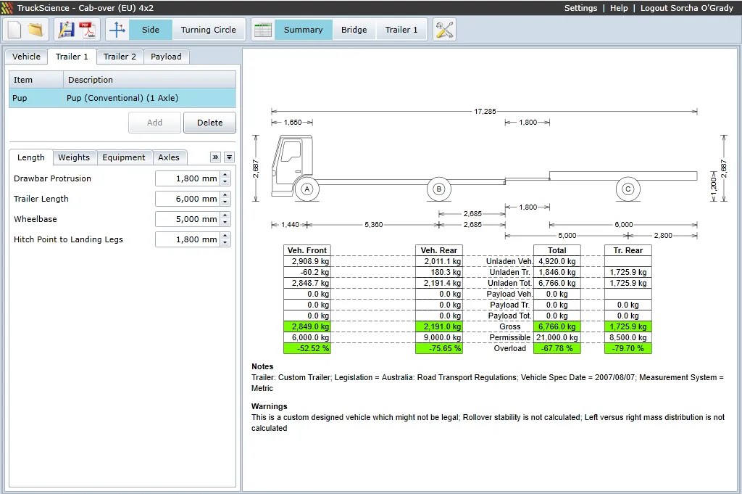Viewport: 742px width, 494px height.
Task: Expand tabs with the double-chevron button
Action: 215,157
